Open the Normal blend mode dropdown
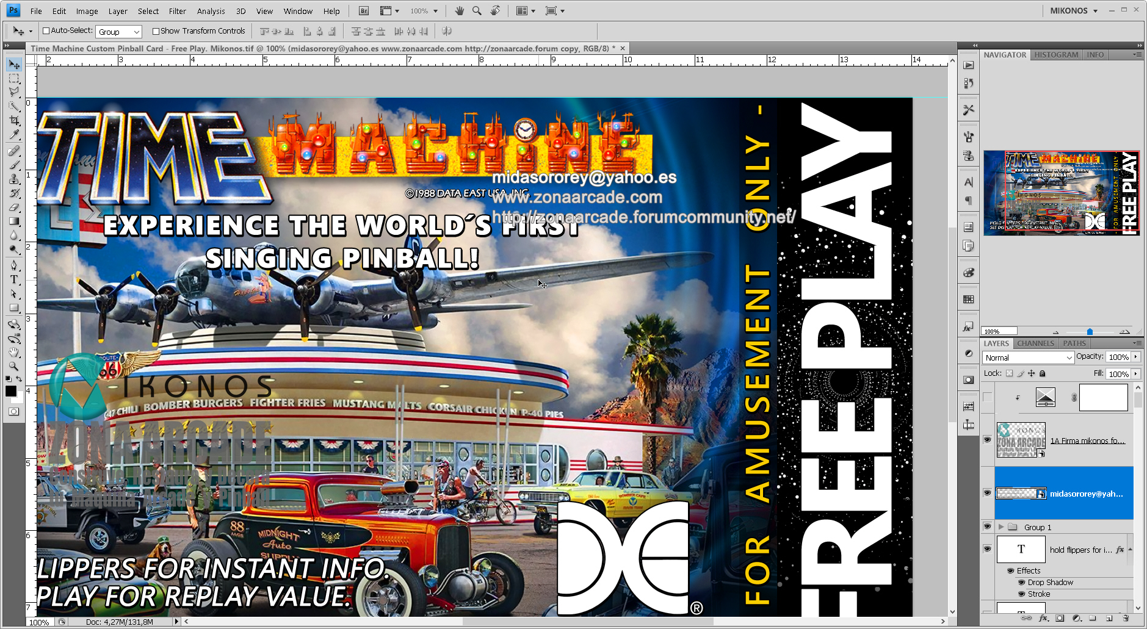This screenshot has width=1147, height=629. coord(1028,358)
